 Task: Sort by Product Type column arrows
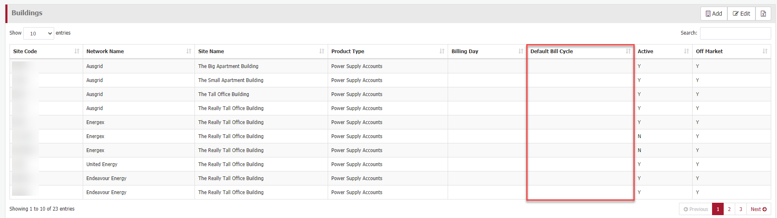442,51
